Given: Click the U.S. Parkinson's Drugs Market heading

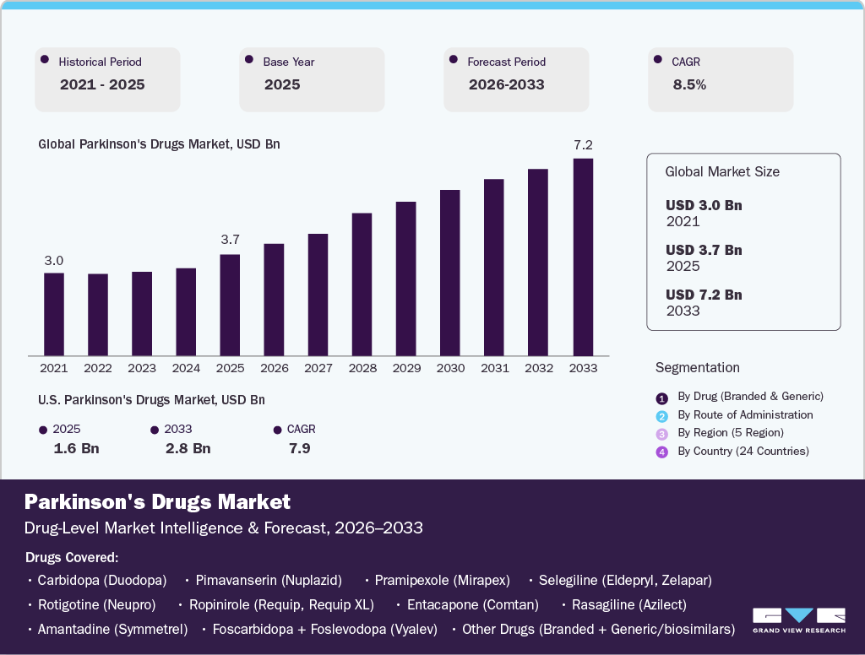Looking at the screenshot, I should pyautogui.click(x=151, y=400).
